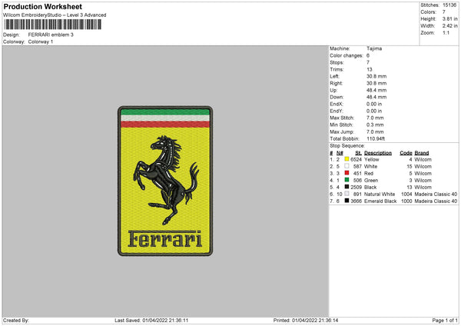
Task: Click the 'Natural White' description row
Action: click(380, 195)
